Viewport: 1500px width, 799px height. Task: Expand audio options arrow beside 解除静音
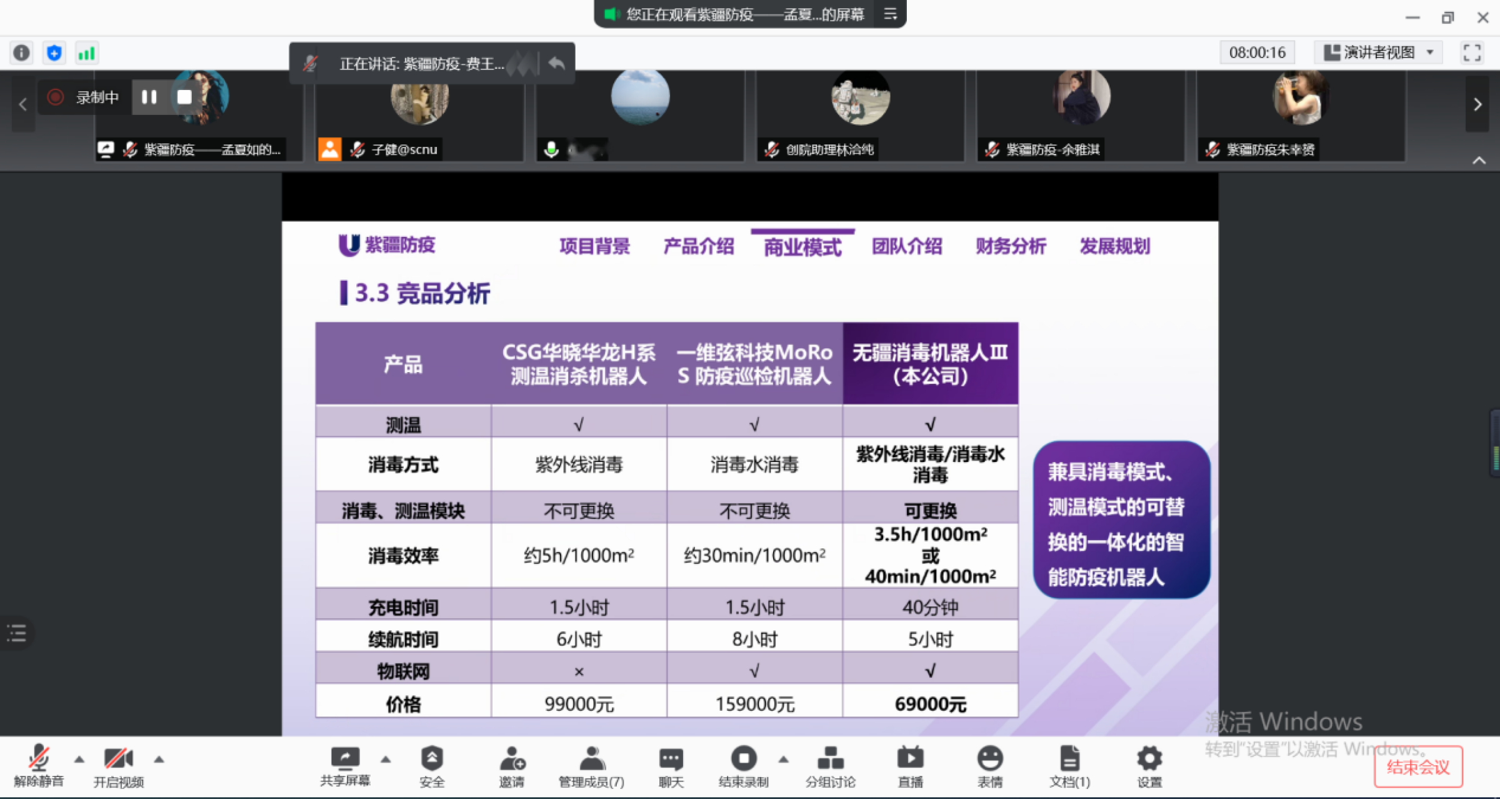79,760
